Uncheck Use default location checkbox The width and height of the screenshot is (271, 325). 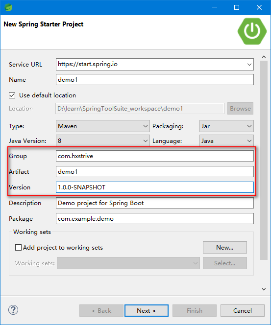12,95
